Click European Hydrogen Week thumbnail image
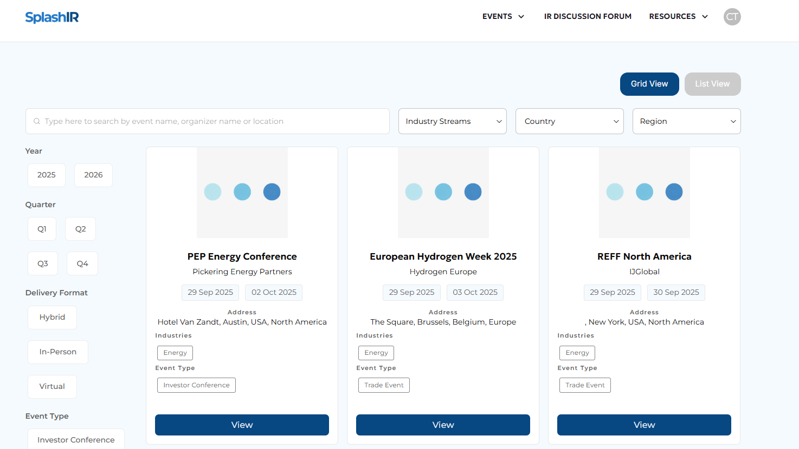Image resolution: width=799 pixels, height=449 pixels. point(443,193)
